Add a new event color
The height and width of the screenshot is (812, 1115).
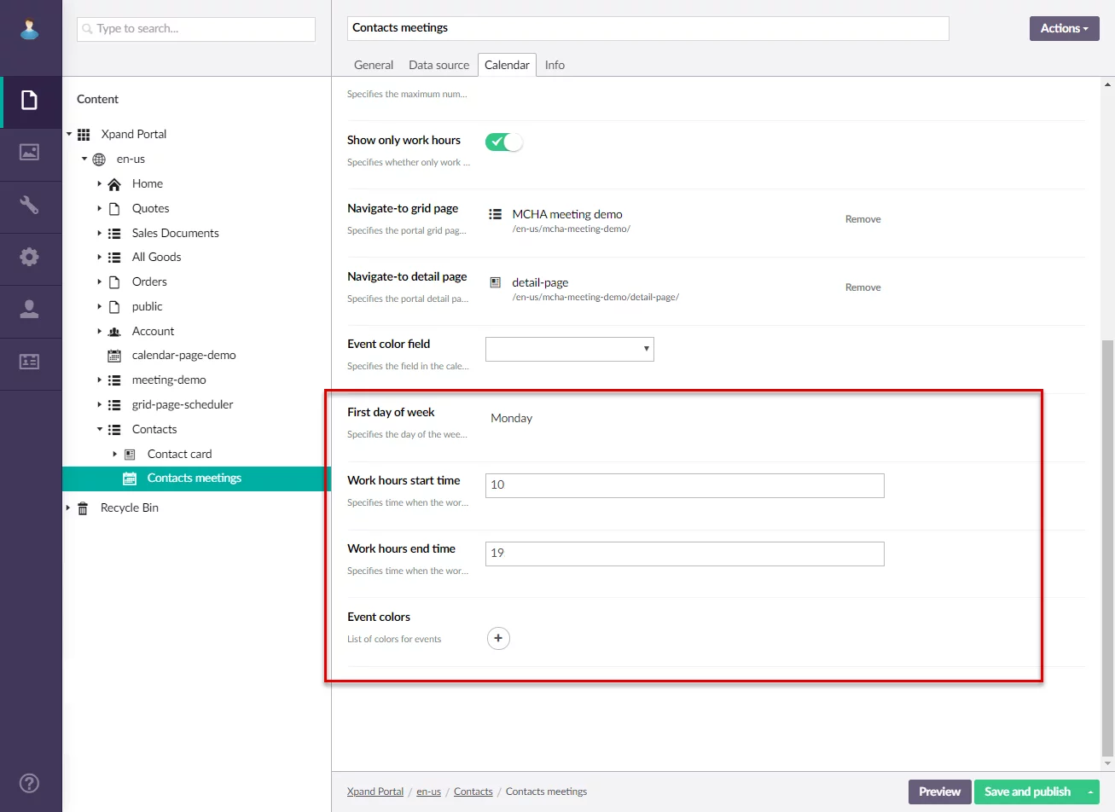click(498, 638)
